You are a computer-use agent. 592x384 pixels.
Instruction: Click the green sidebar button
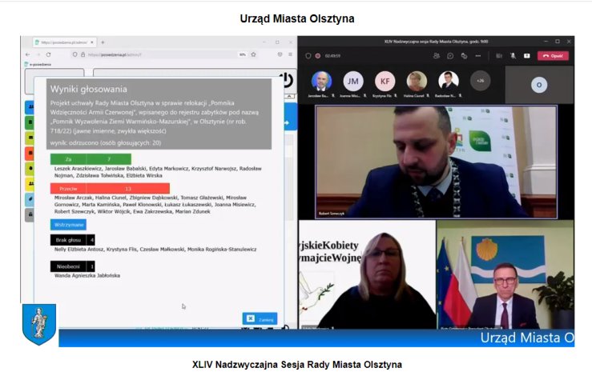pos(30,122)
